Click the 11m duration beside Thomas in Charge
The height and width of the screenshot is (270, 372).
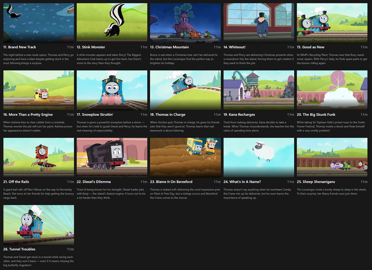point(217,115)
